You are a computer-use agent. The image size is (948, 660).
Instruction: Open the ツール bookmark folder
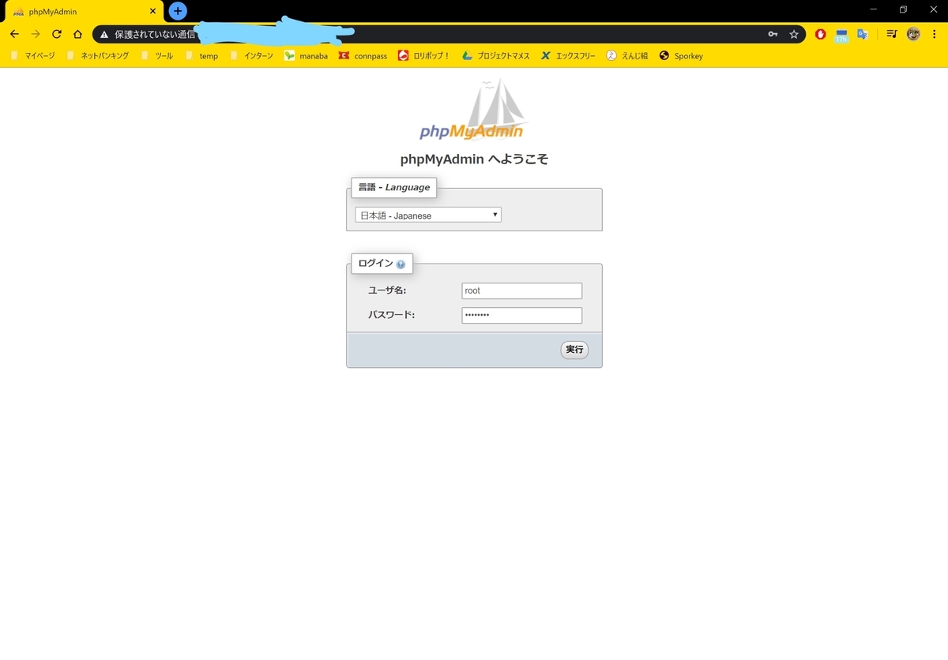pyautogui.click(x=156, y=56)
